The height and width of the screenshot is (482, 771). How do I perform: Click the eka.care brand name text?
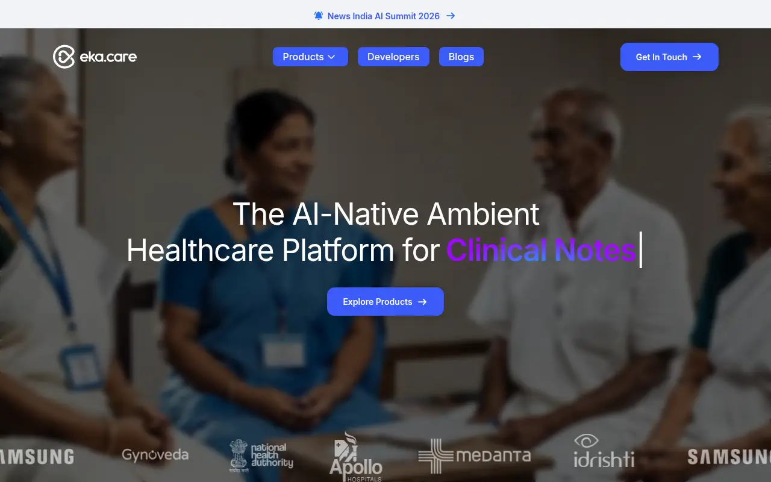click(x=108, y=57)
